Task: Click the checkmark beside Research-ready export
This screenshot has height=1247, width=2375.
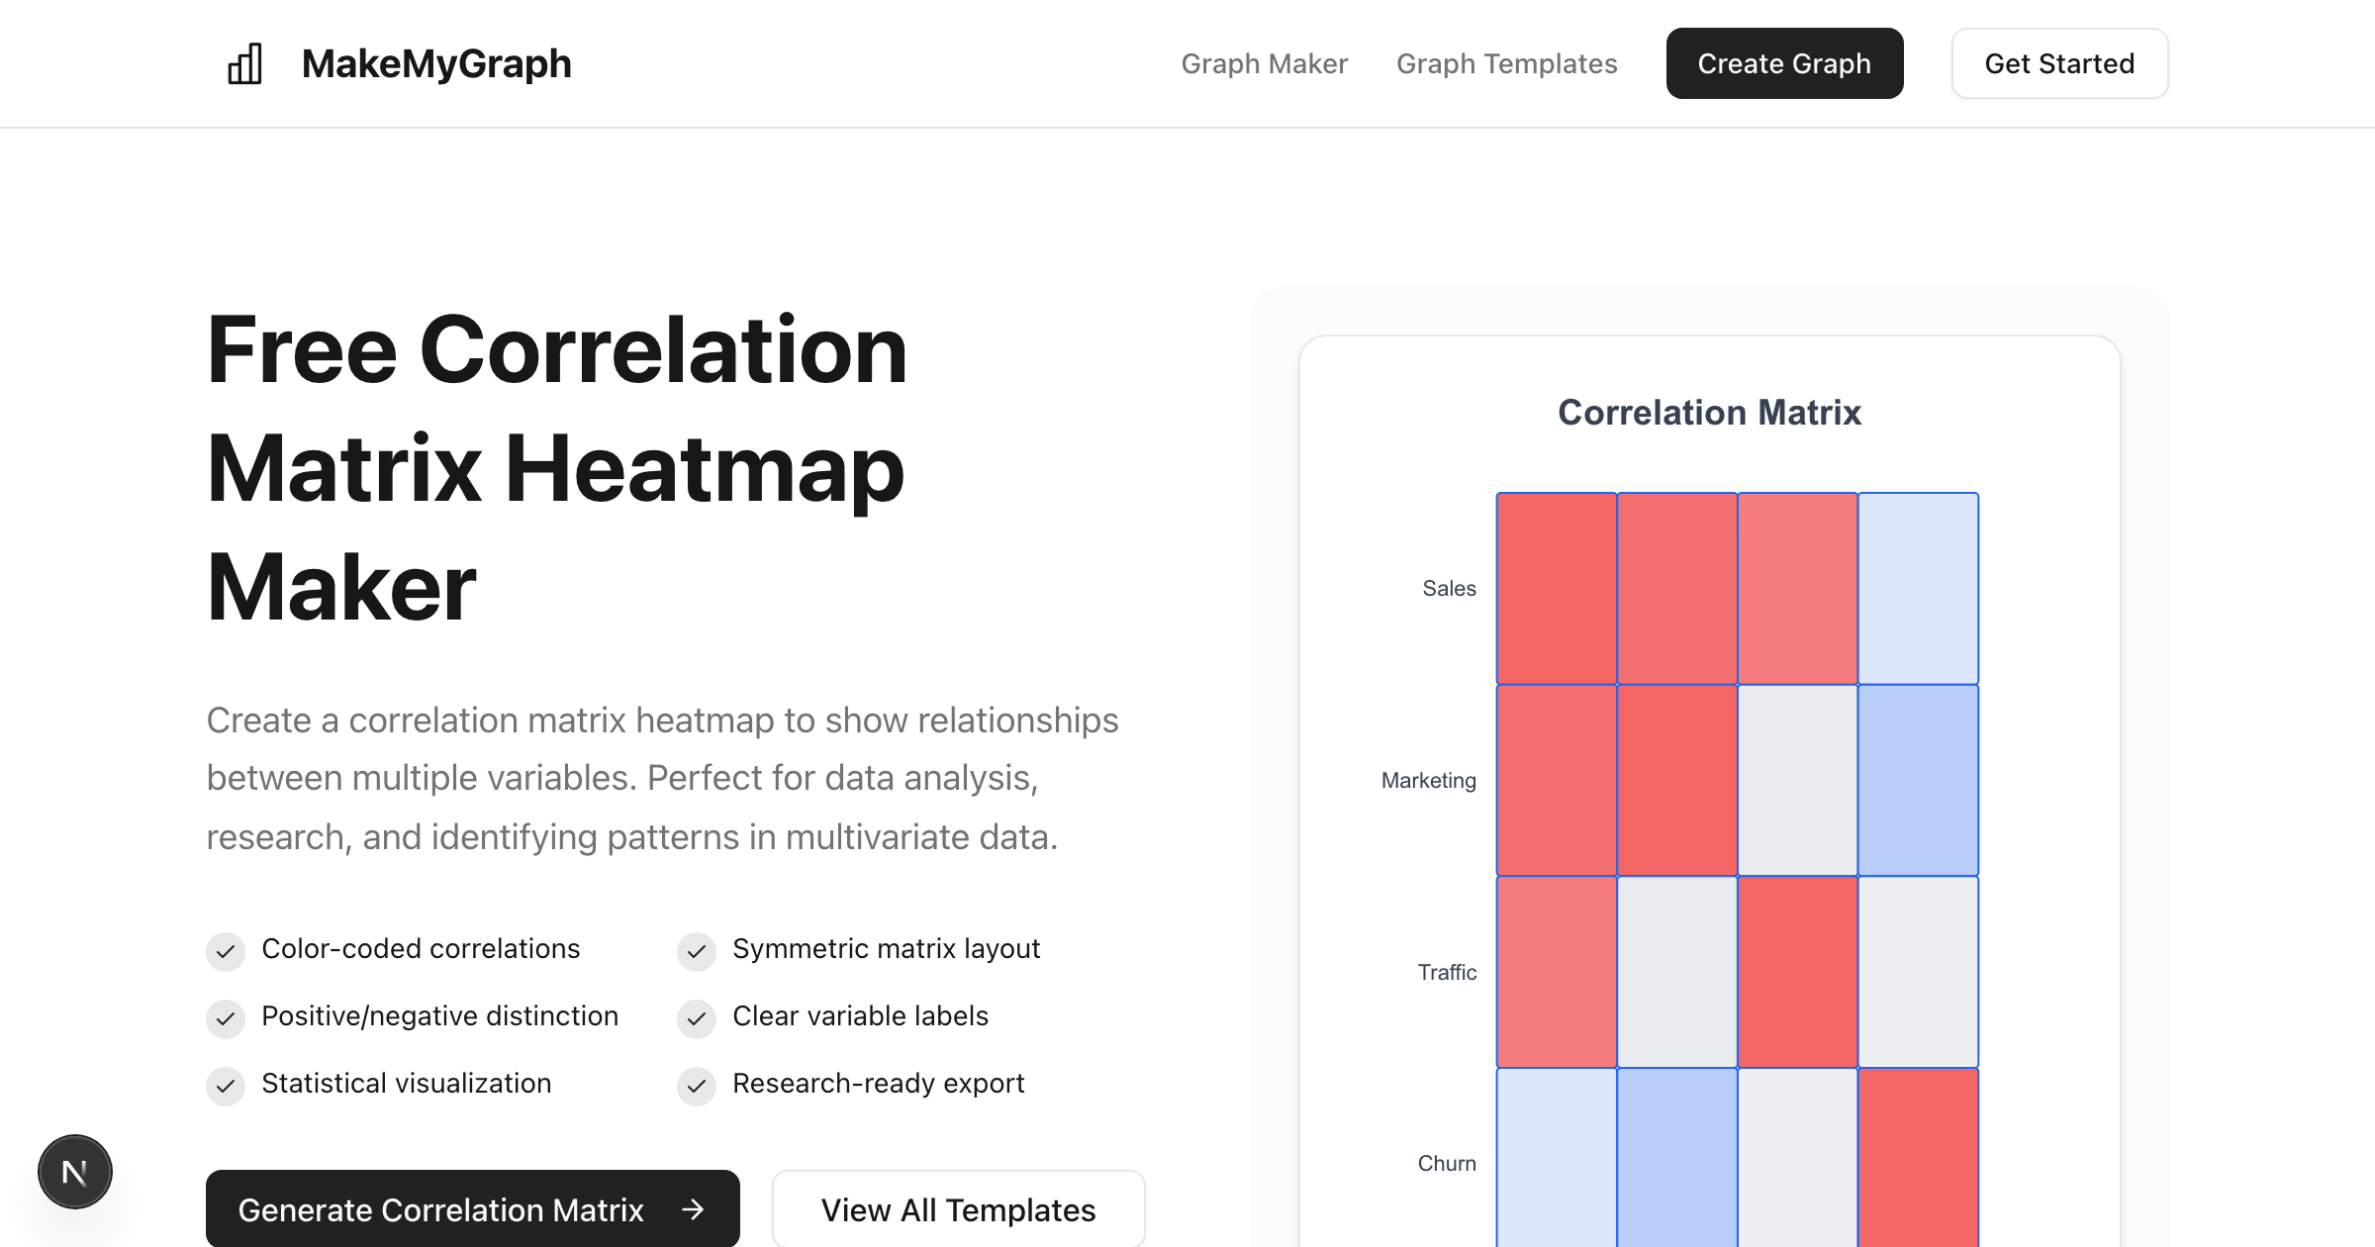Action: pos(697,1086)
